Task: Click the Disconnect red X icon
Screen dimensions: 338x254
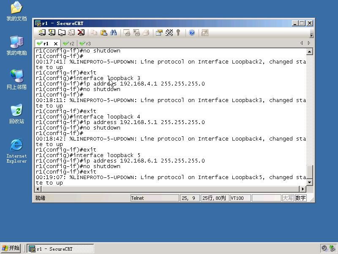Action: [81, 33]
